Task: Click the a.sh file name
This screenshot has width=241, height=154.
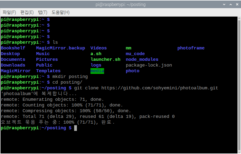Action: tap(96, 54)
